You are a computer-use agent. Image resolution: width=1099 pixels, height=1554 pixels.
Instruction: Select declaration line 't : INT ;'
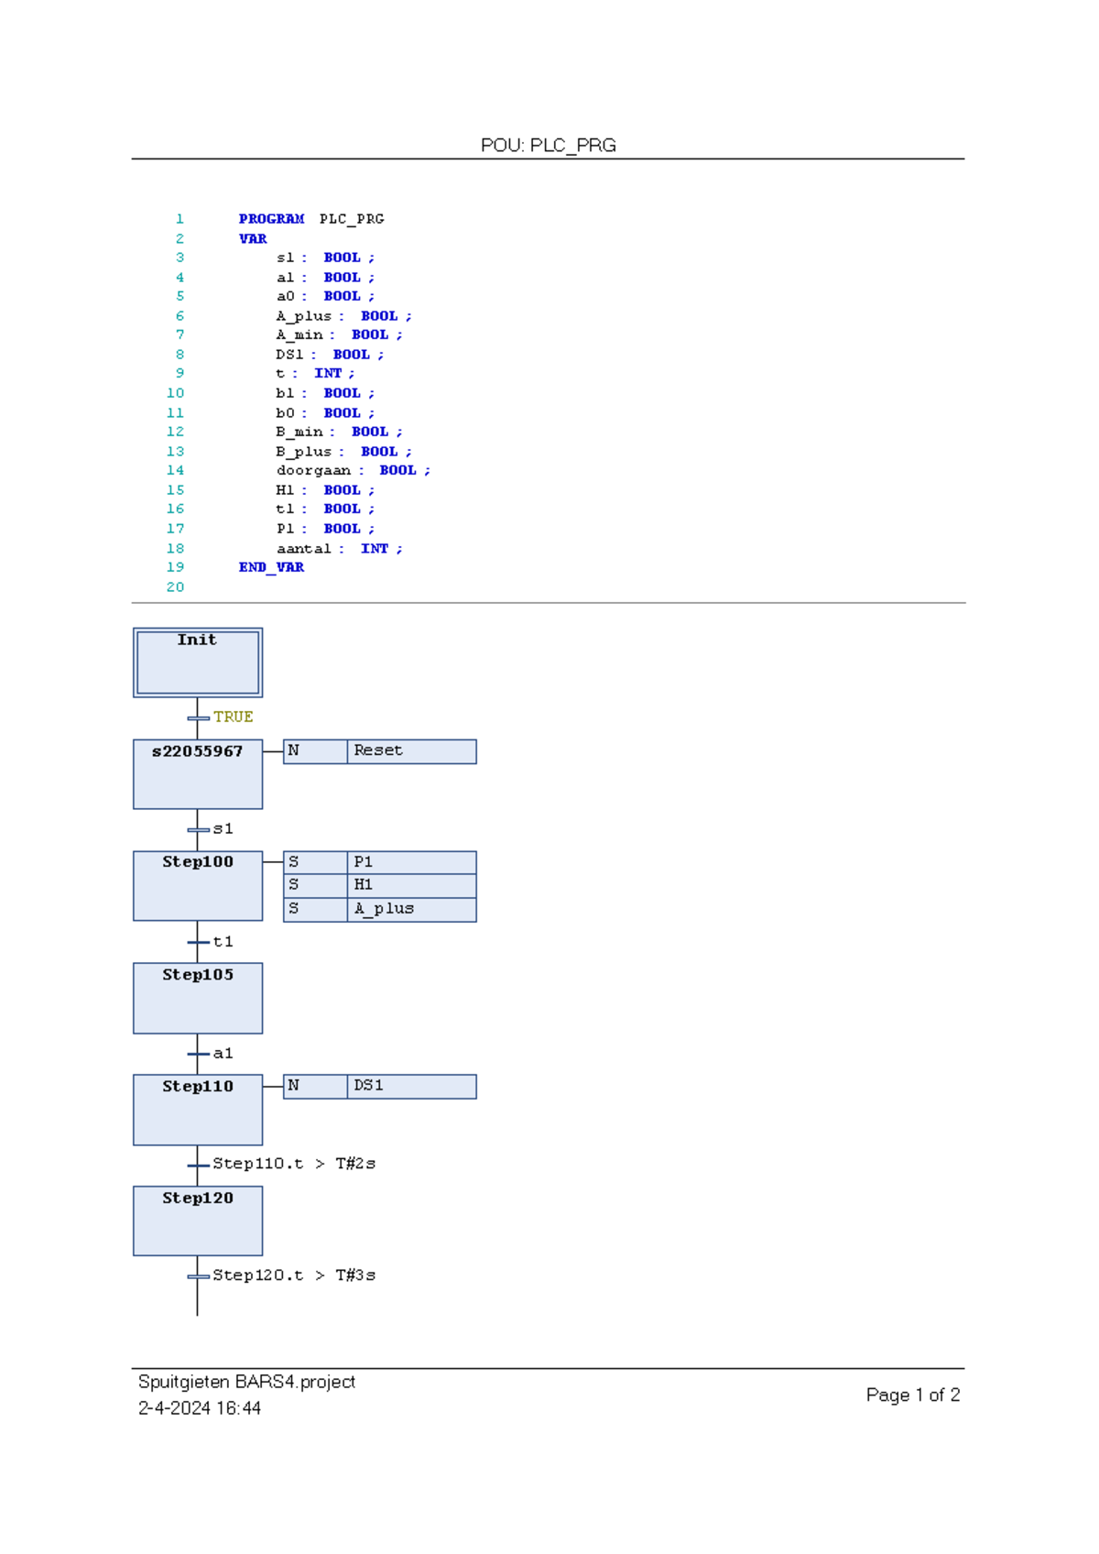[315, 374]
